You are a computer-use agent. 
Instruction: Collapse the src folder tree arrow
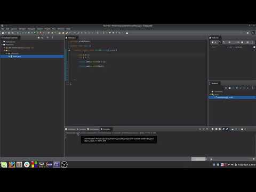tap(5, 51)
